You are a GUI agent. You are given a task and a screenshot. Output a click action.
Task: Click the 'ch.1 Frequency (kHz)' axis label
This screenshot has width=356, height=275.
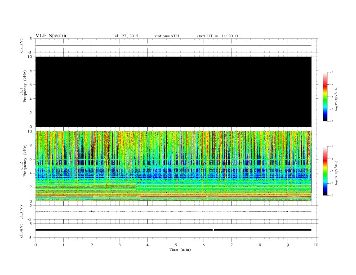[x=23, y=86]
